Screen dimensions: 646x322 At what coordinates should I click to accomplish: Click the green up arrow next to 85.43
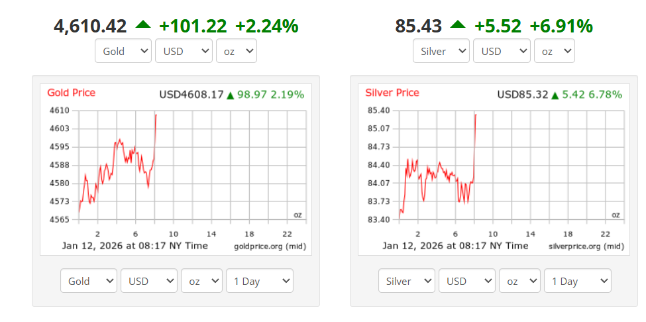point(458,25)
